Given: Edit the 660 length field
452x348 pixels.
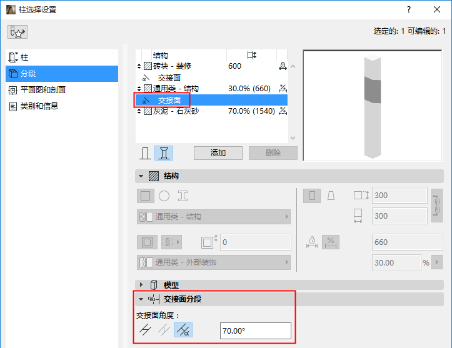Looking at the screenshot, I should (x=407, y=242).
